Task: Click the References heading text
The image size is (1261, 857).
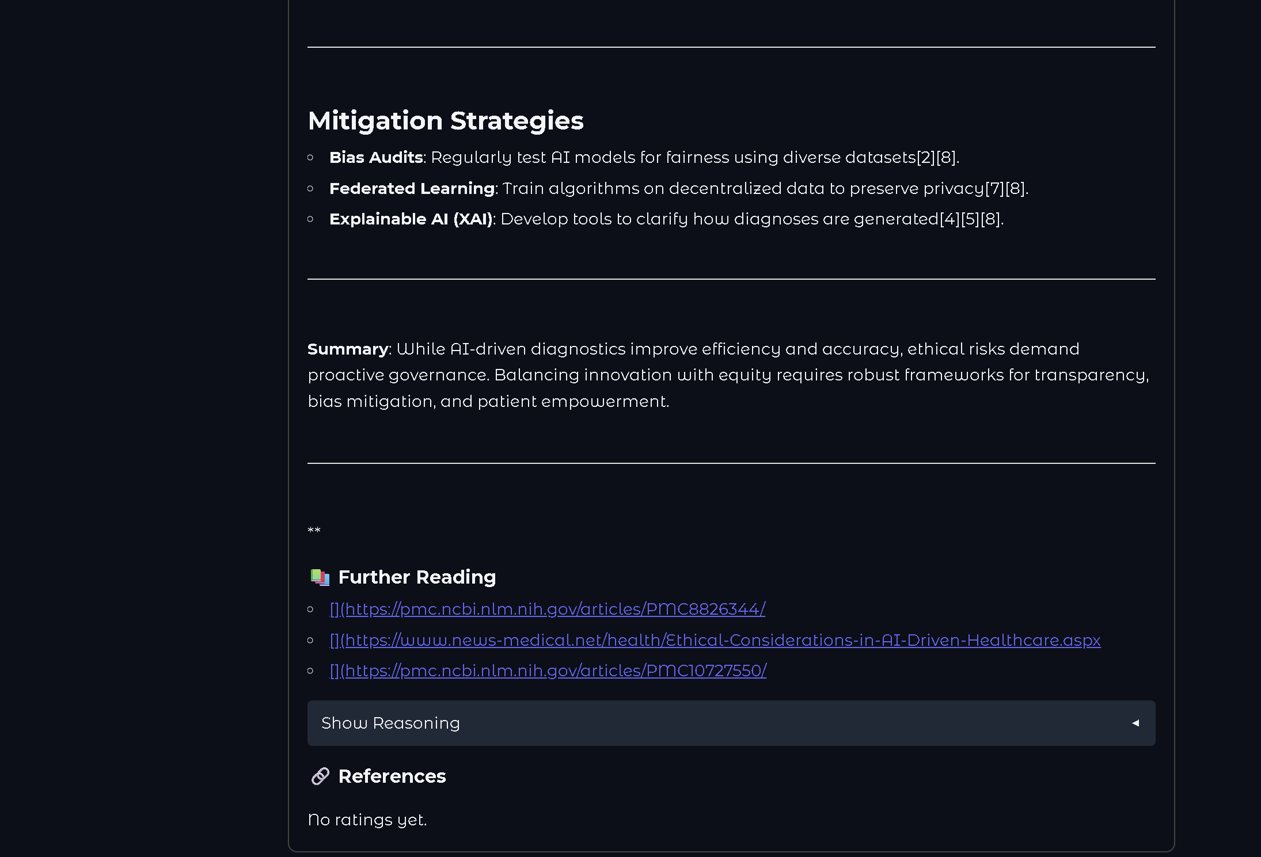Action: point(392,776)
